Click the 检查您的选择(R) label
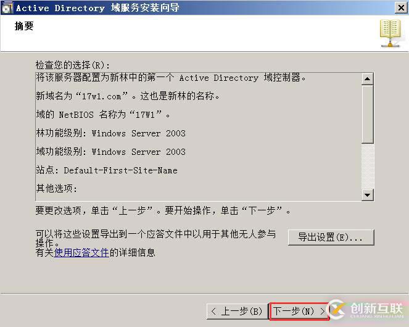This screenshot has height=327, width=409. [73, 65]
